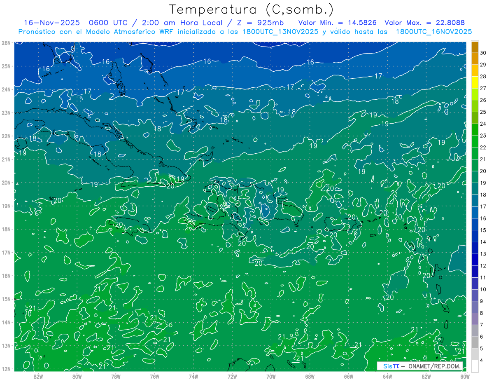Click the colorbar legend value '4'
Viewport: 494px width, 382px height.
click(482, 360)
